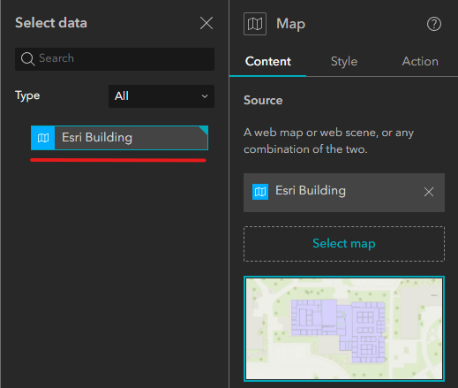Click the Esri Building map thumbnail preview
Viewport: 458px width, 388px height.
(344, 329)
